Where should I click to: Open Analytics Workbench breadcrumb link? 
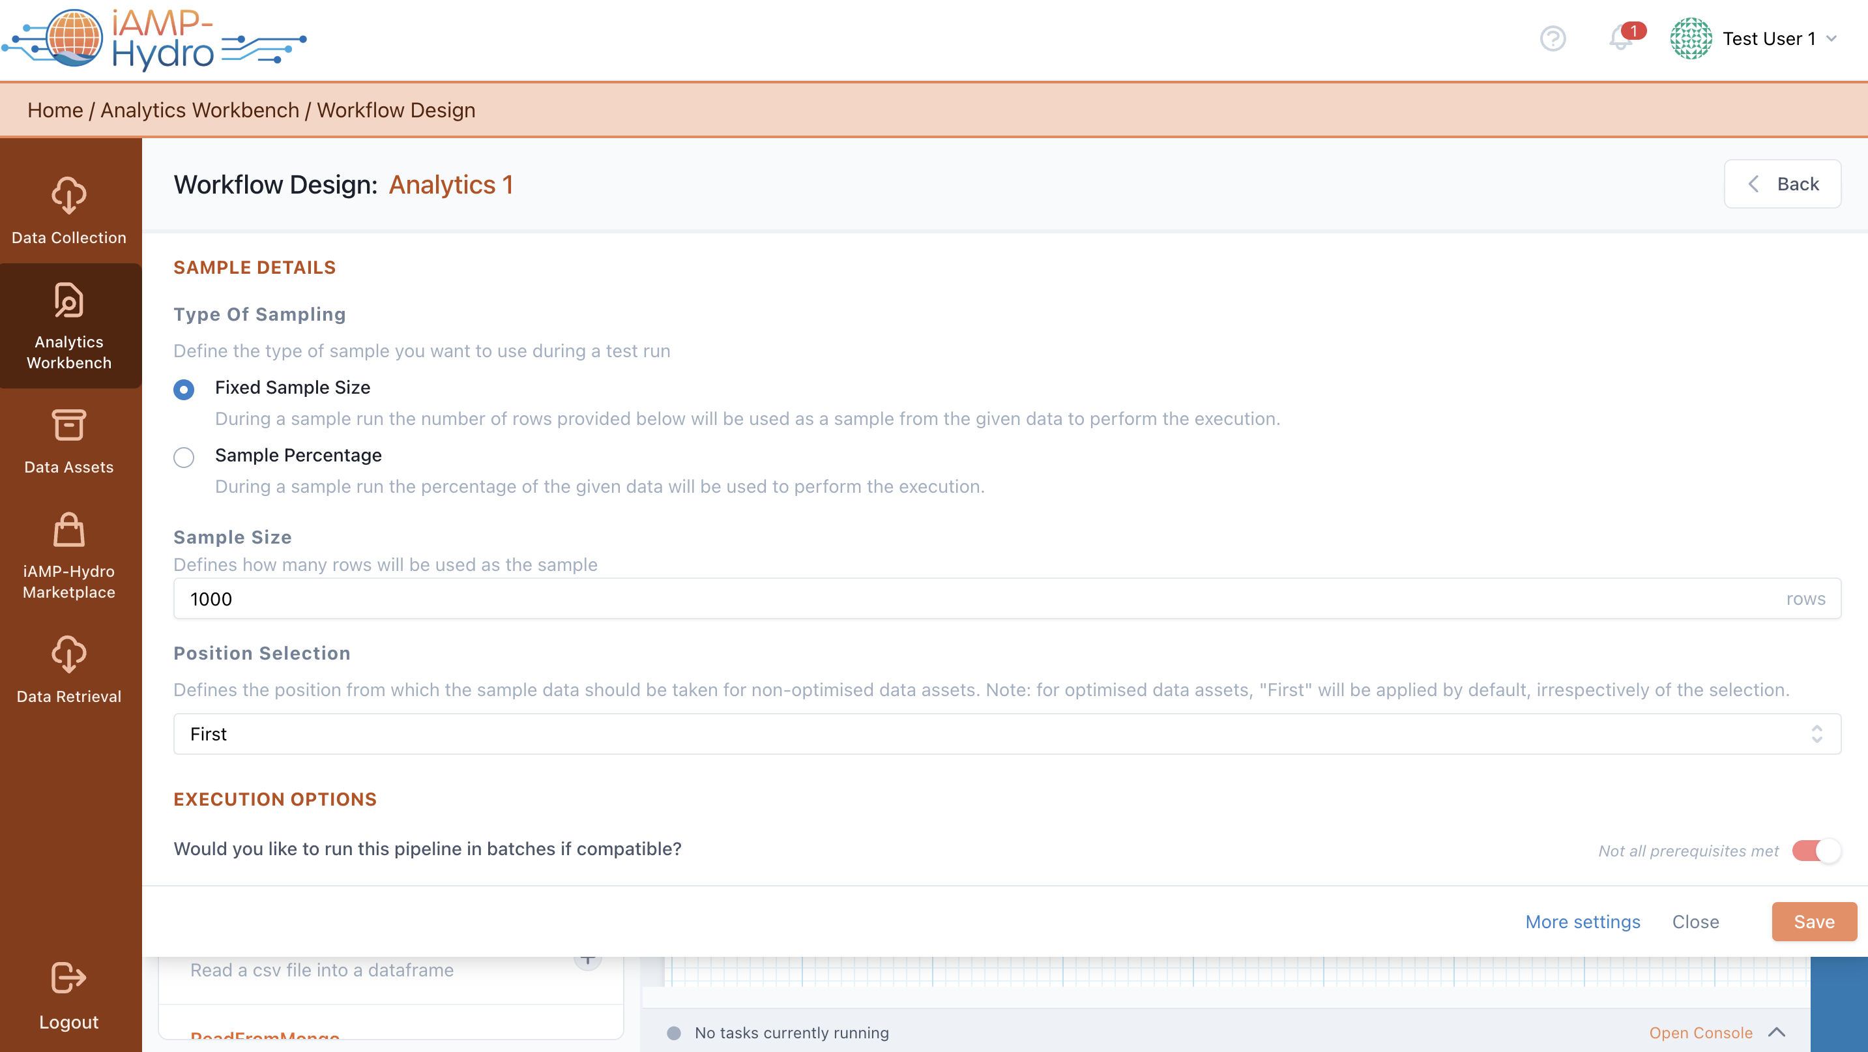[199, 110]
